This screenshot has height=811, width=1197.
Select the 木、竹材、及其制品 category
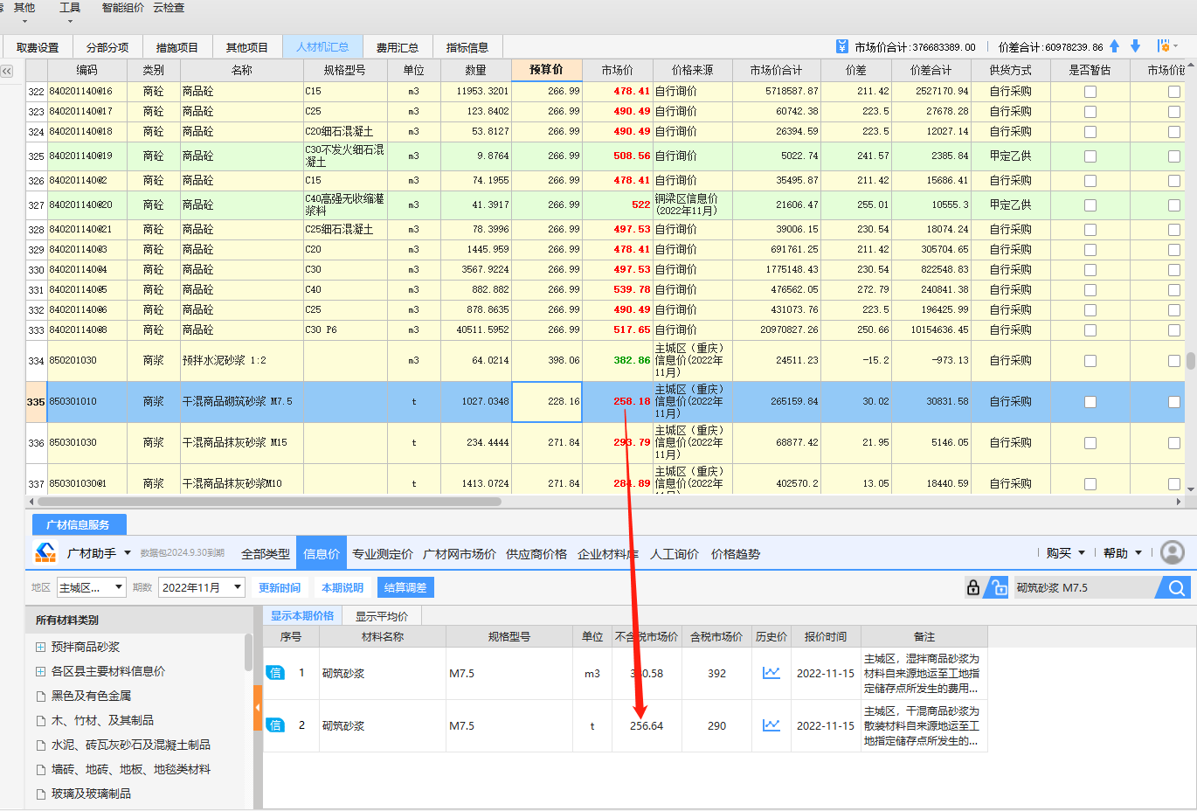pos(102,721)
